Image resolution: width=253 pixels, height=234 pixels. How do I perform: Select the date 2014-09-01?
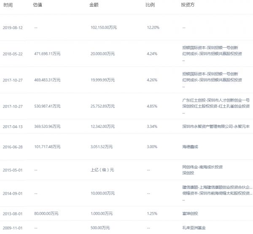[x=13, y=194]
